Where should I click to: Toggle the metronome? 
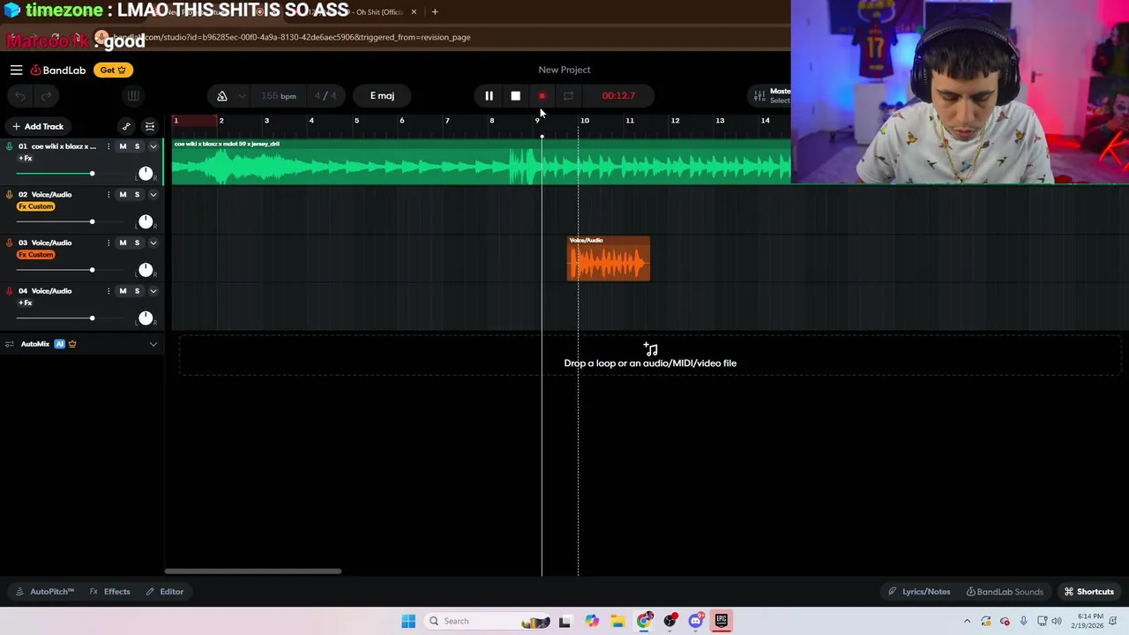point(222,95)
